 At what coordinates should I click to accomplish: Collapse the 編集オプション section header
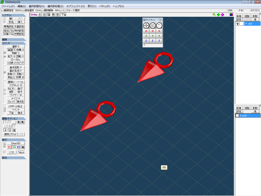click(x=13, y=118)
